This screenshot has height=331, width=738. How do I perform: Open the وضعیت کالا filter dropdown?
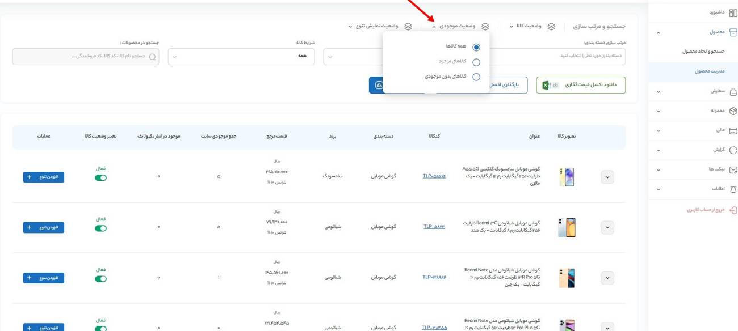pyautogui.click(x=525, y=26)
